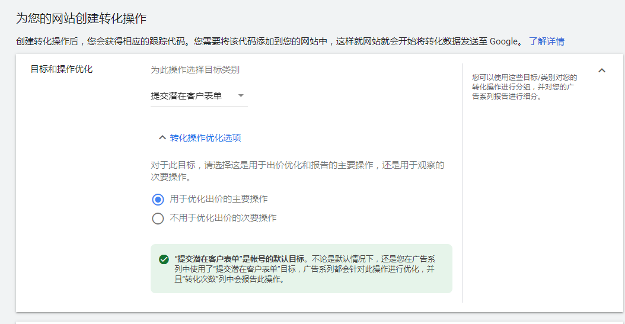Screen dimensions: 625x324
Task: Click the next card's edge below the section
Action: point(320,321)
